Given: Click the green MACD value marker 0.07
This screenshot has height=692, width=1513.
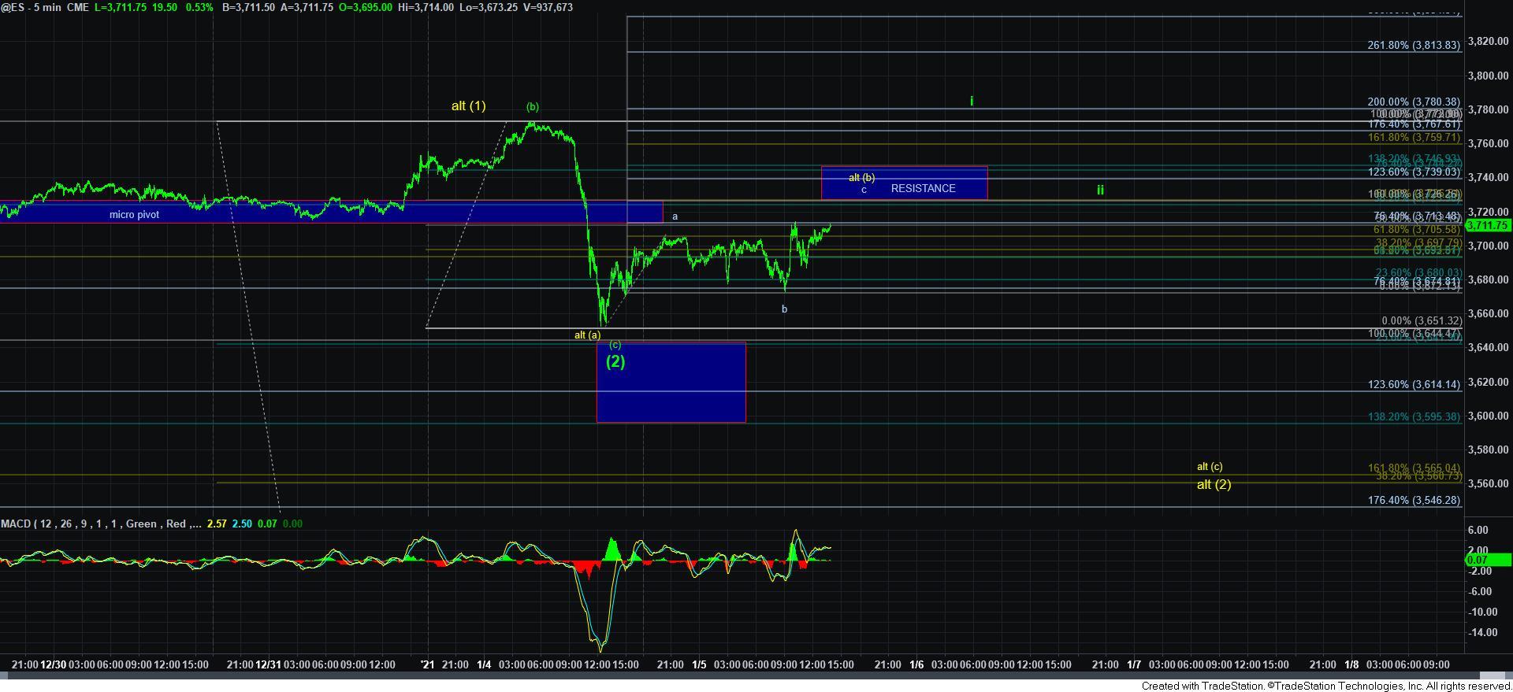Looking at the screenshot, I should pos(1487,561).
